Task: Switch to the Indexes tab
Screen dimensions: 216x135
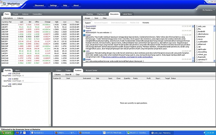Action: pyautogui.click(x=25, y=14)
